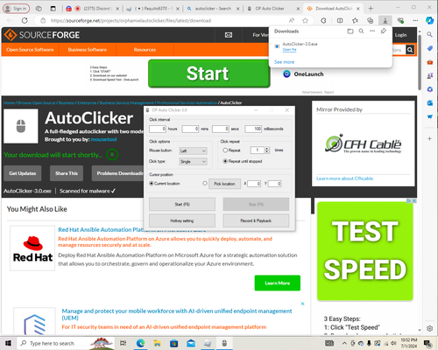Viewport: 438px width, 350px height.
Task: Click the Share This button
Action: pyautogui.click(x=67, y=173)
